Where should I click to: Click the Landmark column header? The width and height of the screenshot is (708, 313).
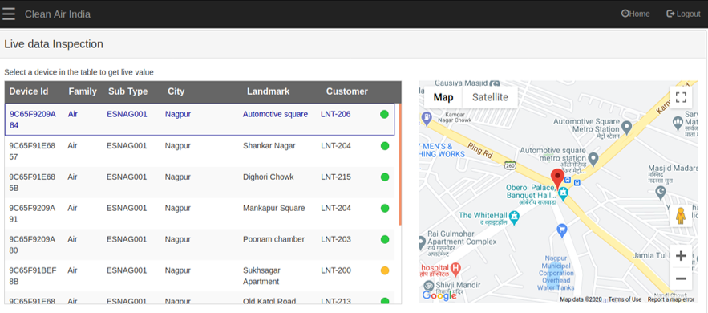[x=269, y=91]
